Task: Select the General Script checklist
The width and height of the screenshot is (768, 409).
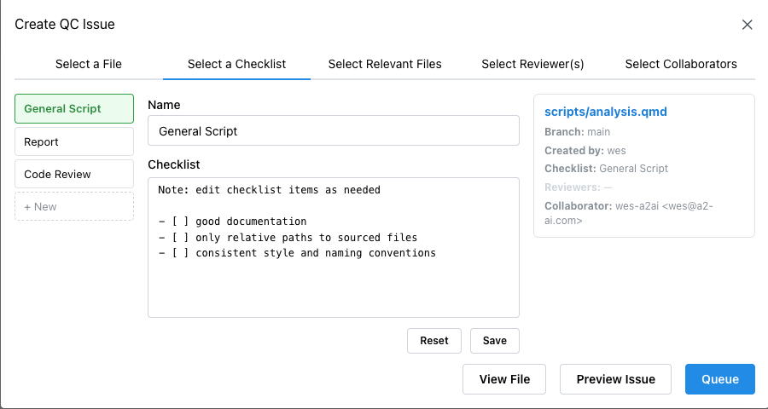Action: [x=74, y=109]
